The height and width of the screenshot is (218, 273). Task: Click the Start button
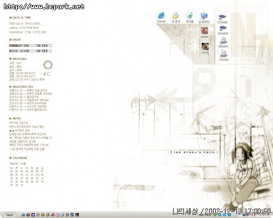click(10, 215)
